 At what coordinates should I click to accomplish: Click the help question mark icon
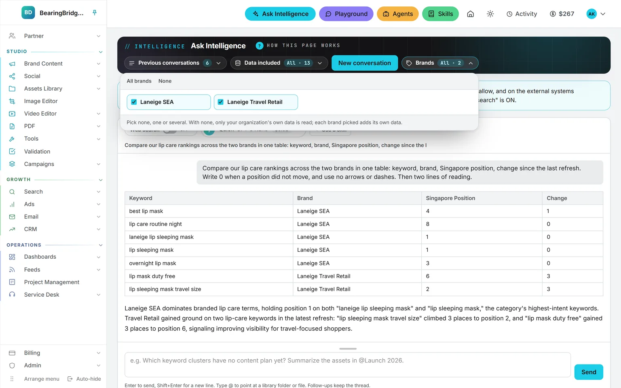tap(260, 46)
